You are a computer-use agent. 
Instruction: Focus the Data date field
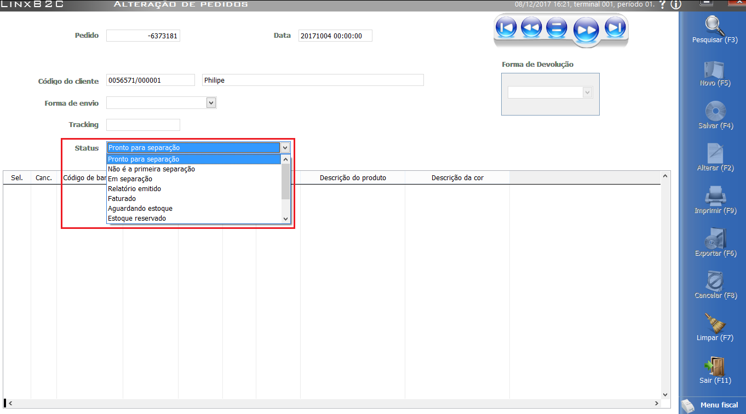click(x=335, y=36)
